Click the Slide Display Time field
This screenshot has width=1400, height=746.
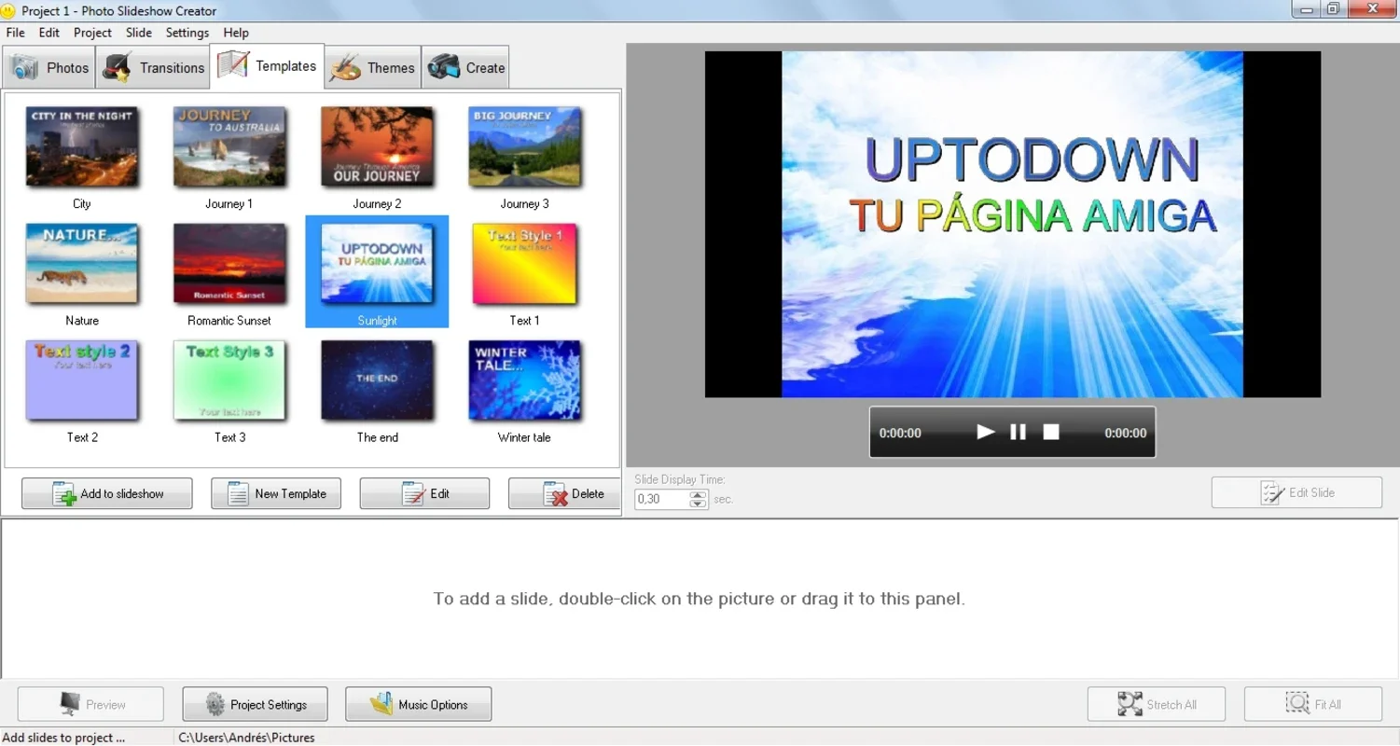[x=661, y=499]
